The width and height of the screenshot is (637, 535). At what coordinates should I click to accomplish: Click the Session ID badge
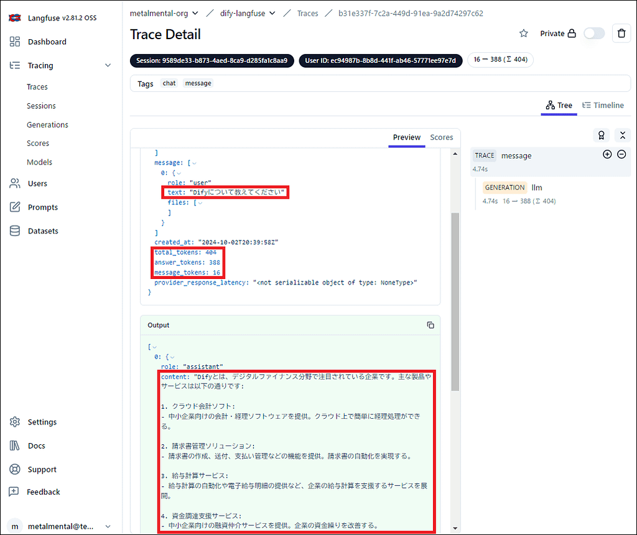coord(212,60)
